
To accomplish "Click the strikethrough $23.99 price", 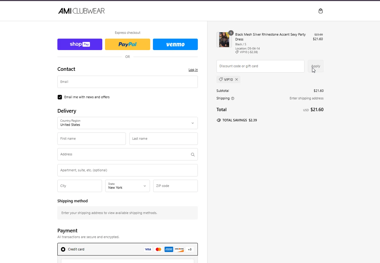I will (x=318, y=35).
